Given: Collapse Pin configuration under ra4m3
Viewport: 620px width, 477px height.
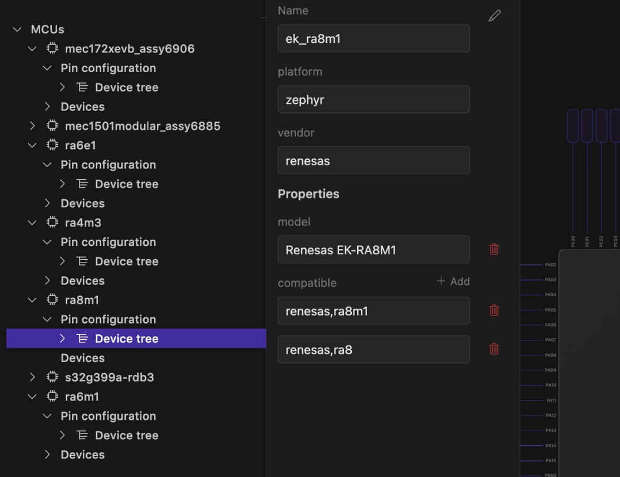Looking at the screenshot, I should 47,242.
